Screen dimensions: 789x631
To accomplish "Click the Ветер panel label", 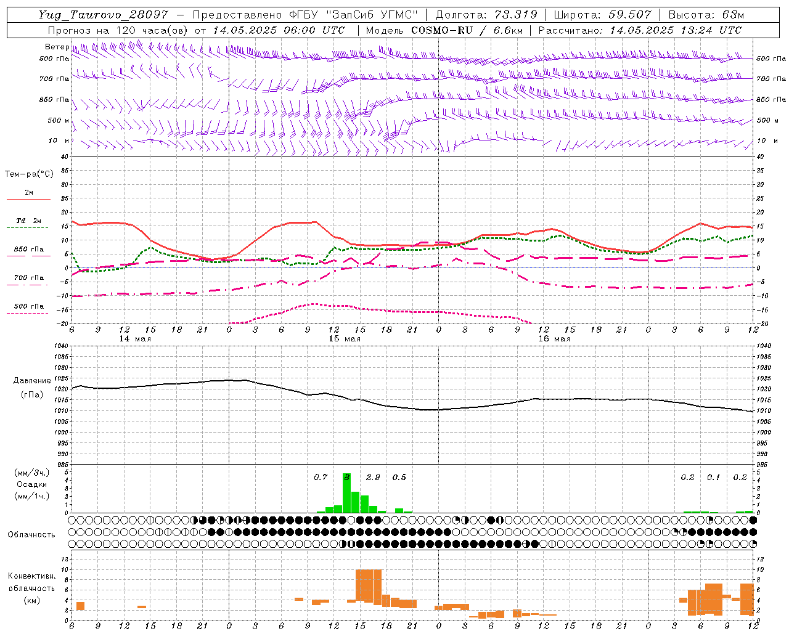I will click(x=57, y=47).
